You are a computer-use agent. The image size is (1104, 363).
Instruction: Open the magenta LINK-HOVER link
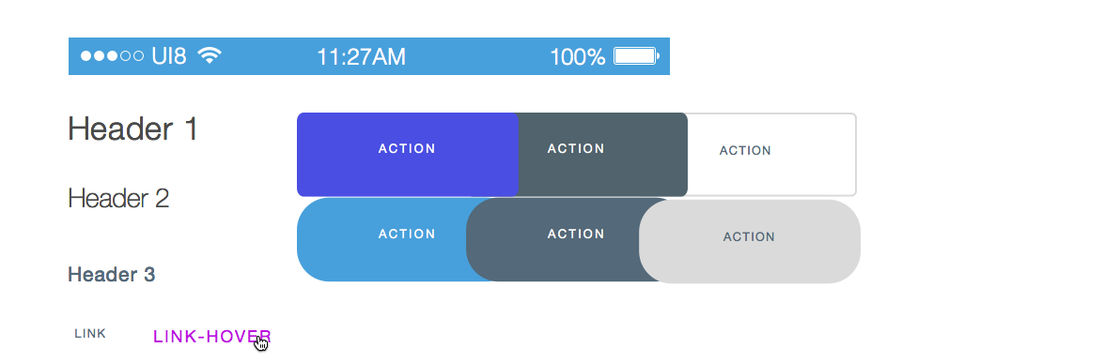click(x=212, y=337)
